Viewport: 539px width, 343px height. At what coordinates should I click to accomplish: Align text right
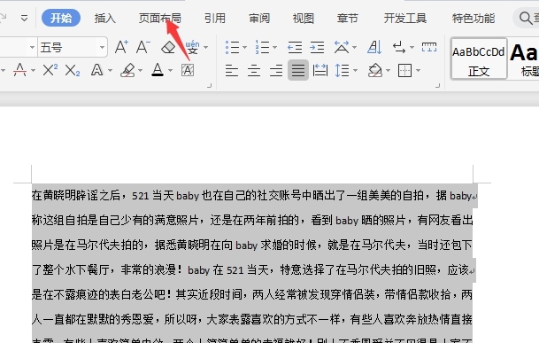point(276,71)
